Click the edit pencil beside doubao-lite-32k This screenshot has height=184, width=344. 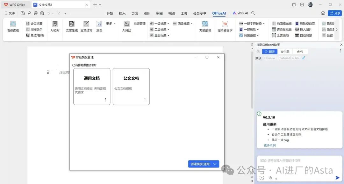pos(304,58)
